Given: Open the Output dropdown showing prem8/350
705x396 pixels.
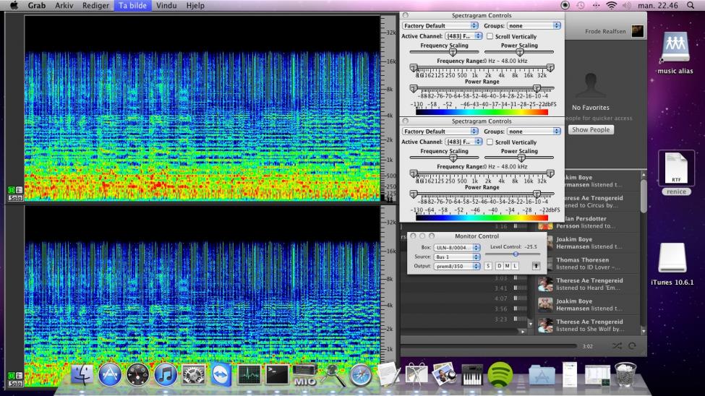Looking at the screenshot, I should [x=456, y=267].
